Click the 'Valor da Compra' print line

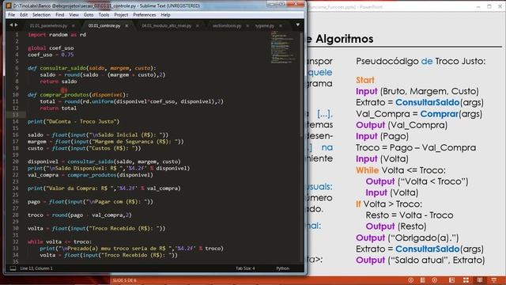point(104,188)
